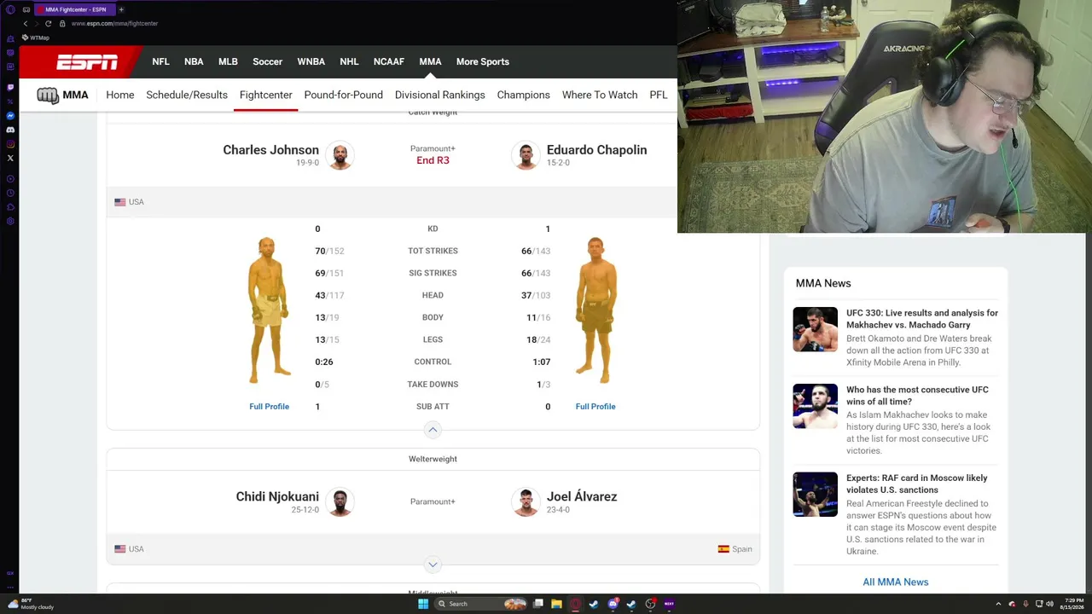
Task: Click the RAF Moscow article thumbnail
Action: (x=816, y=495)
